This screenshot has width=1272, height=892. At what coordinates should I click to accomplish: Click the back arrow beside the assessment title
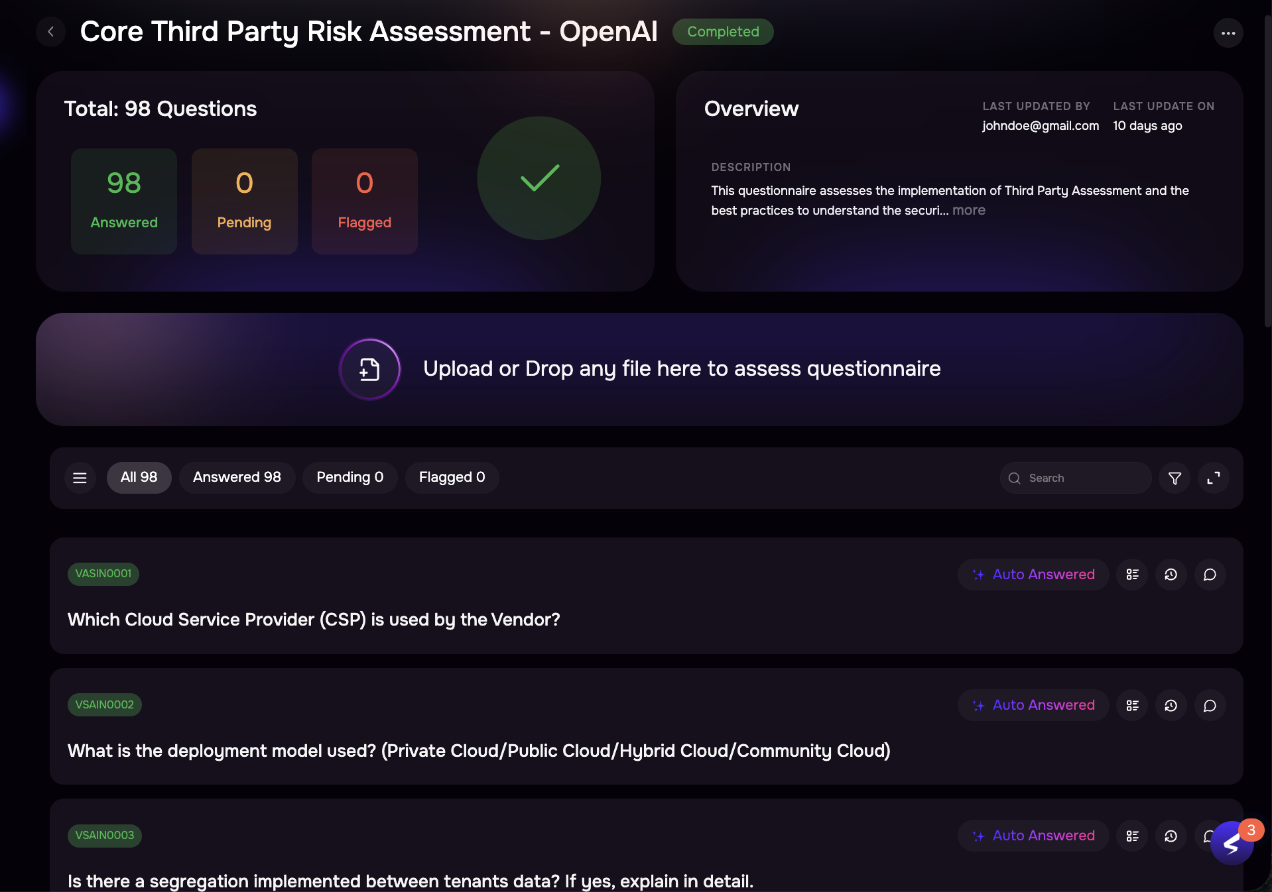coord(50,32)
